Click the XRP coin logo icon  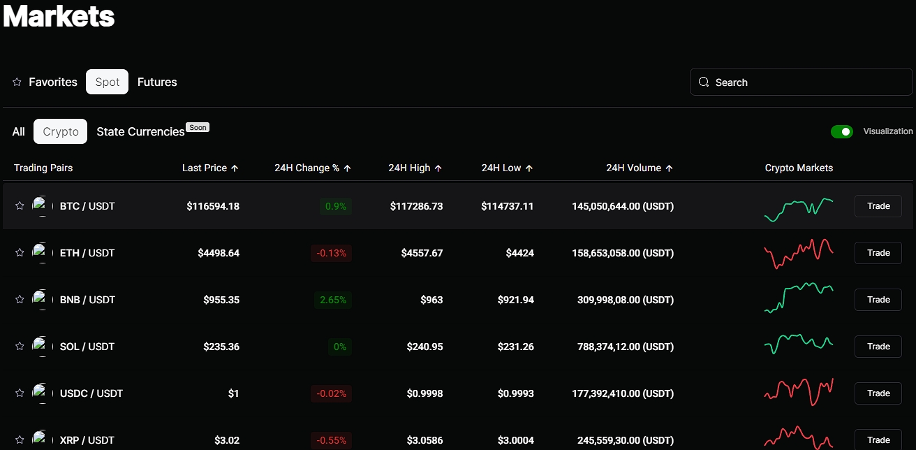pyautogui.click(x=43, y=440)
